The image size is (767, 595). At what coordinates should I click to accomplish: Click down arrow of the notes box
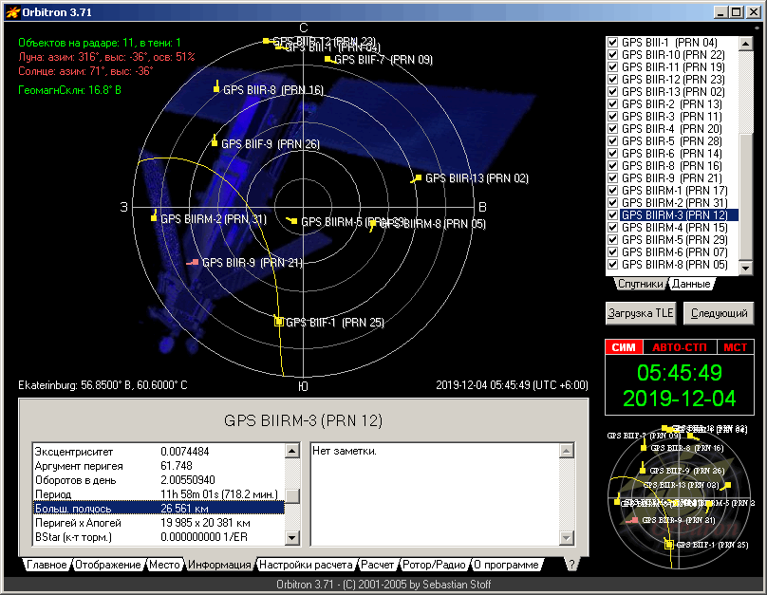coord(566,538)
